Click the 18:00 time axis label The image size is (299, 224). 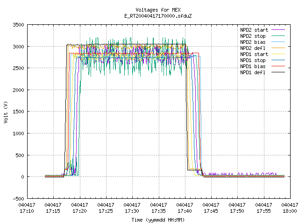[x=290, y=211]
